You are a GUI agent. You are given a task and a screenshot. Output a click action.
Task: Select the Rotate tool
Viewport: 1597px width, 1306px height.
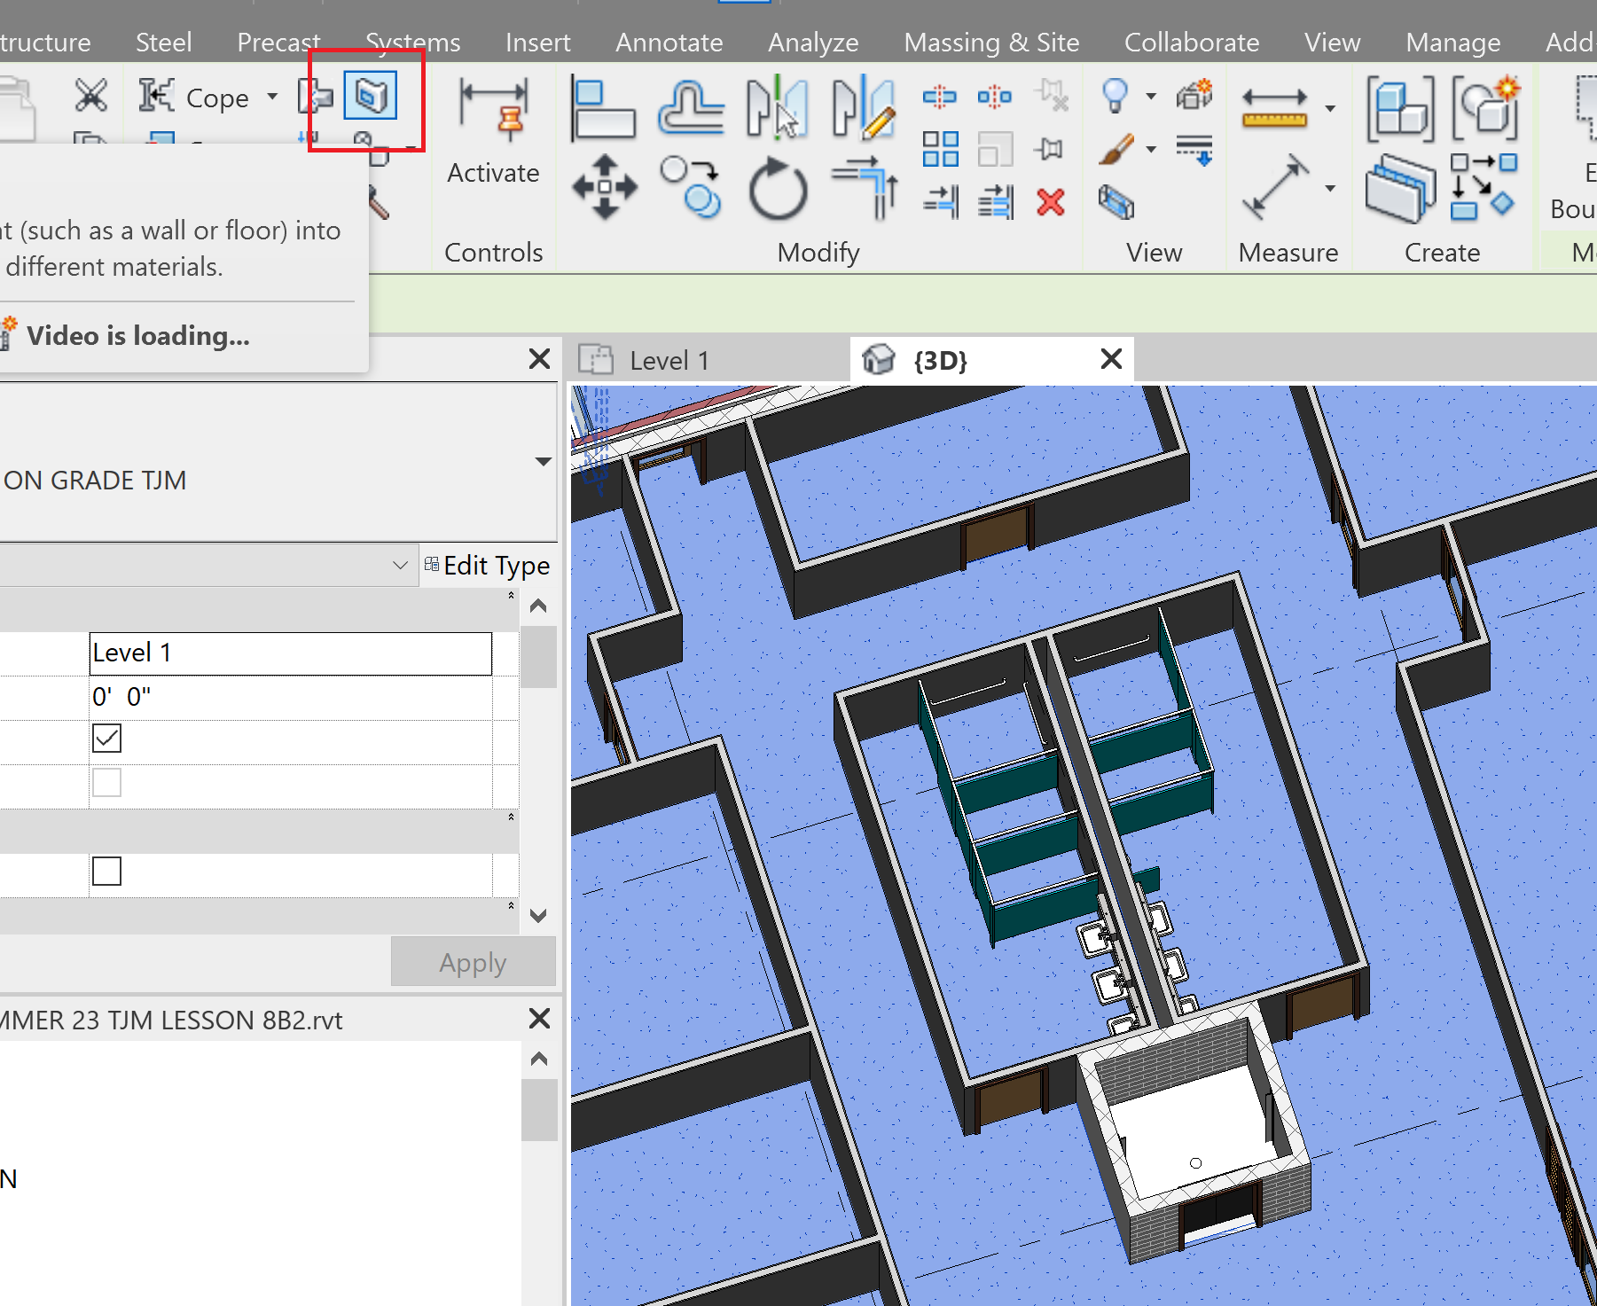779,187
